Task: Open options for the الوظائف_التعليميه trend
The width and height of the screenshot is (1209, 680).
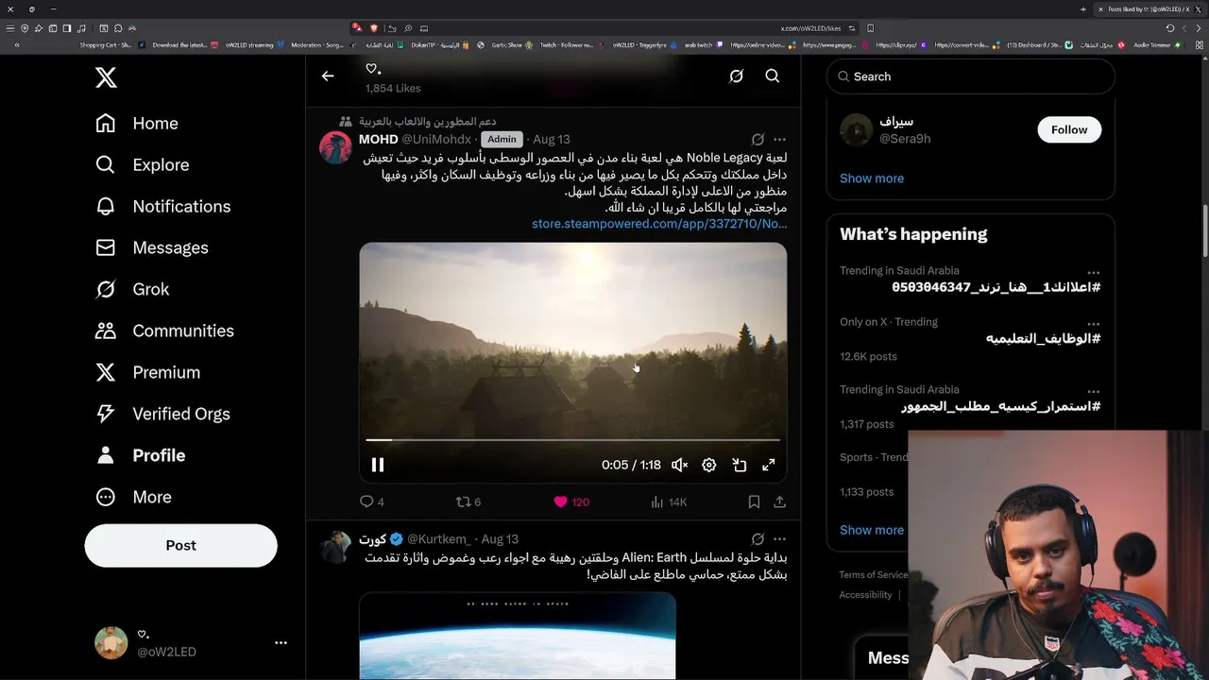Action: click(x=1093, y=323)
